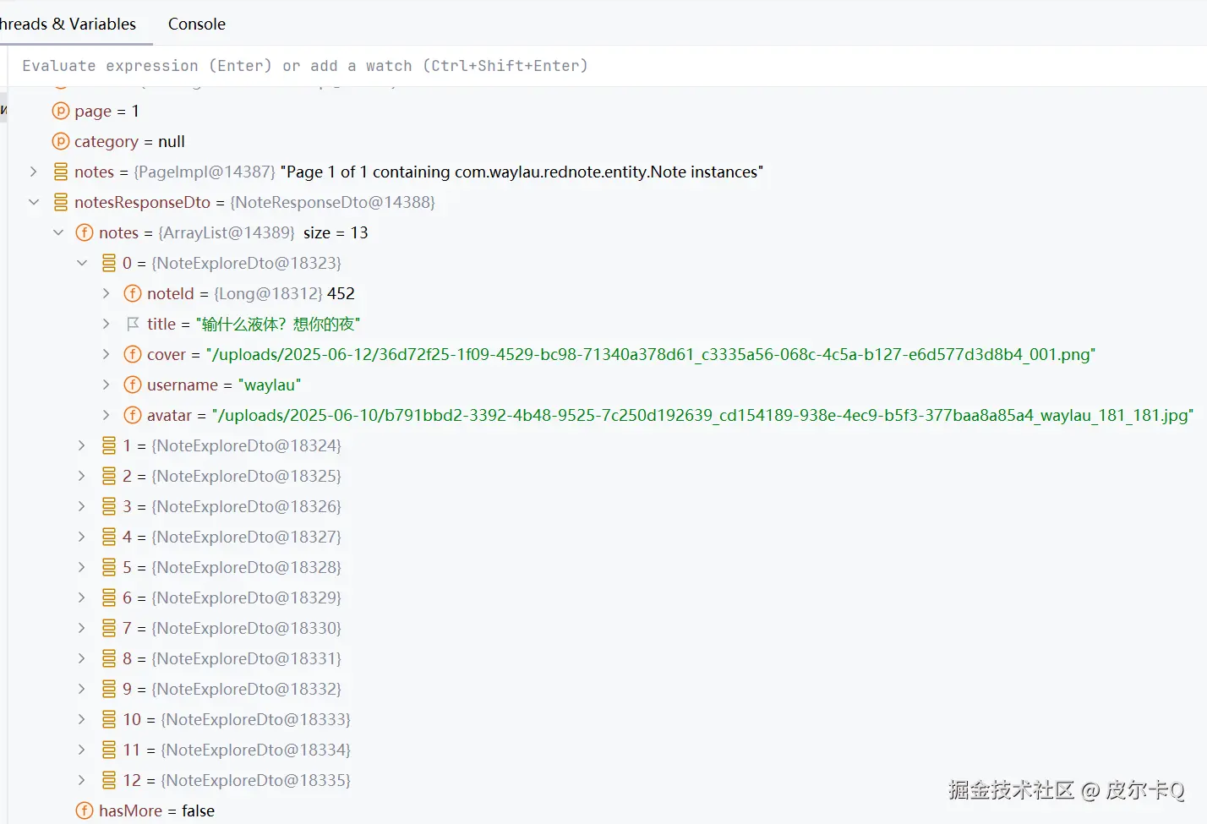Click the object icon of element 4

click(x=109, y=537)
